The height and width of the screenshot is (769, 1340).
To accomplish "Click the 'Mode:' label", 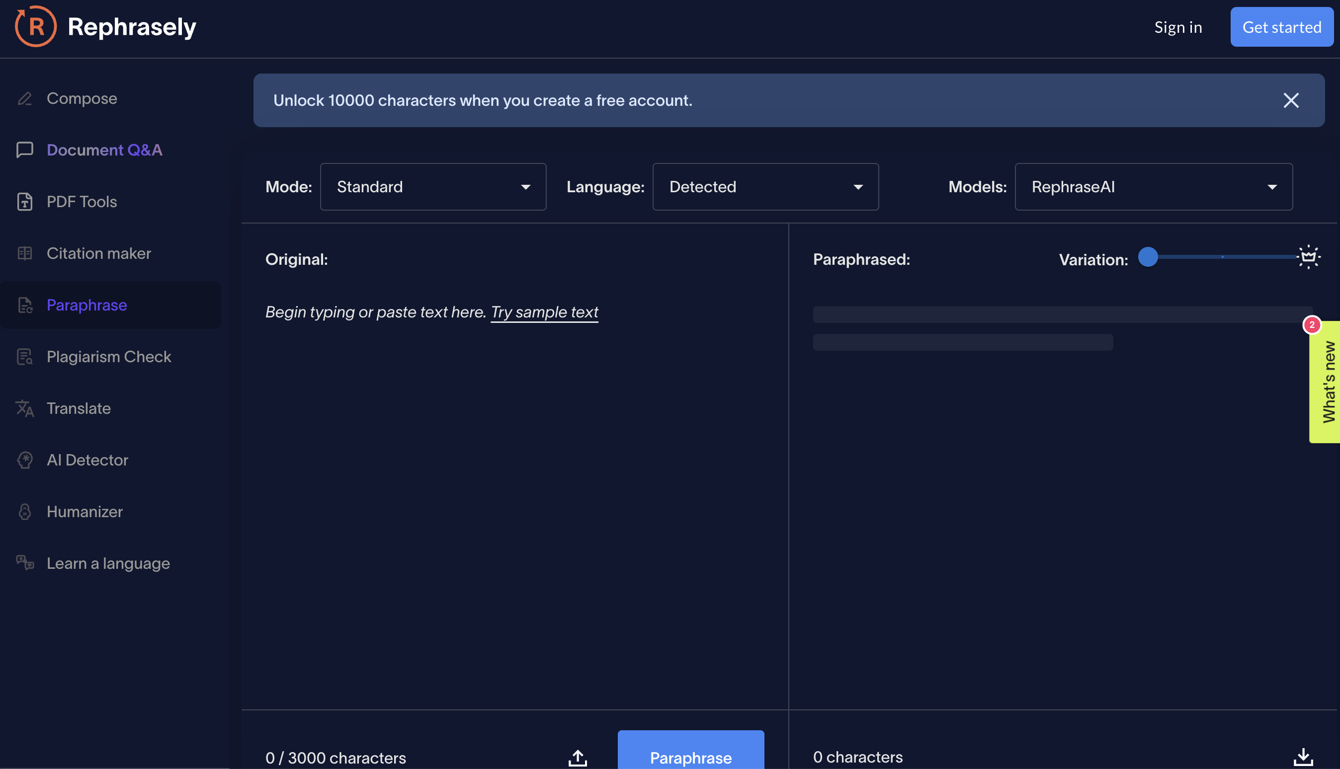I will (288, 187).
